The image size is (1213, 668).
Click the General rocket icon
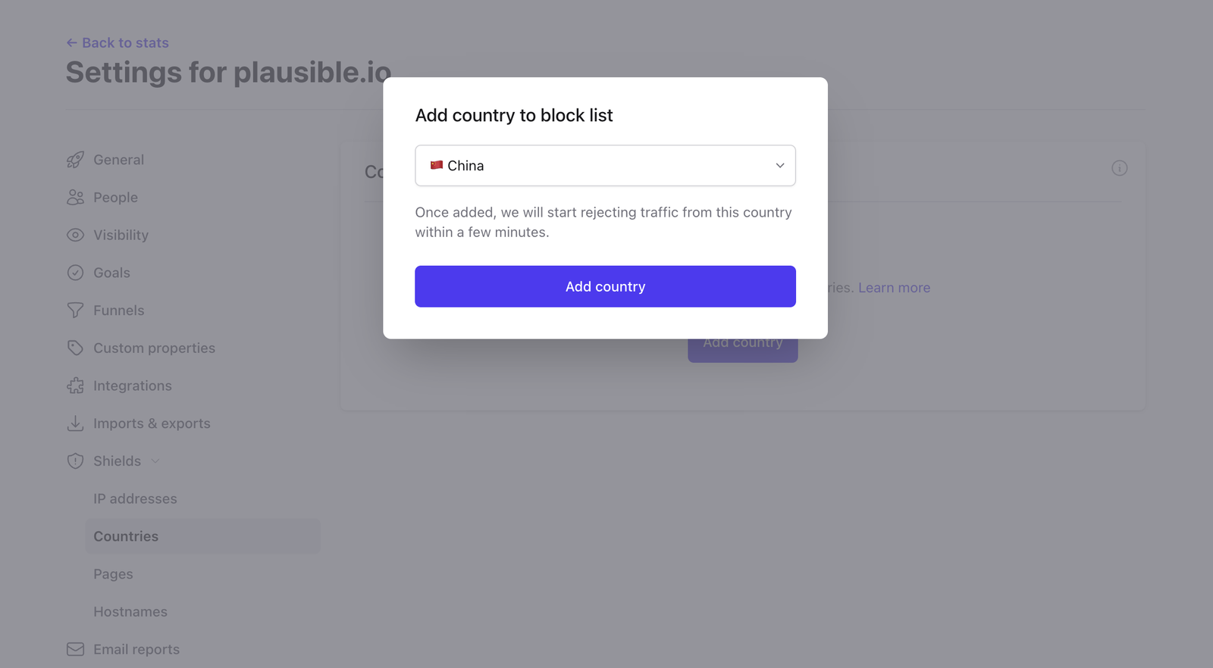pos(75,160)
